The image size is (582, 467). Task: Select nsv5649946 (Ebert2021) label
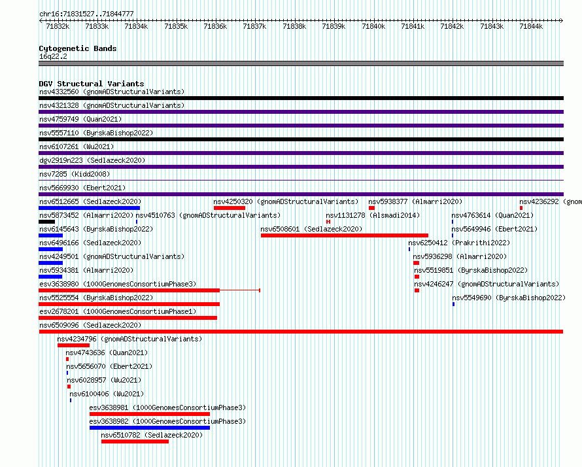(x=494, y=229)
